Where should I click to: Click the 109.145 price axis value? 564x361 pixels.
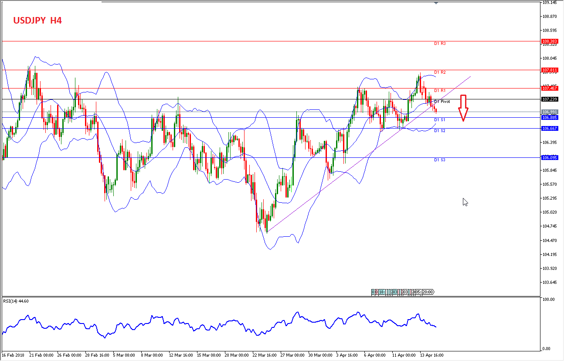tap(550, 3)
